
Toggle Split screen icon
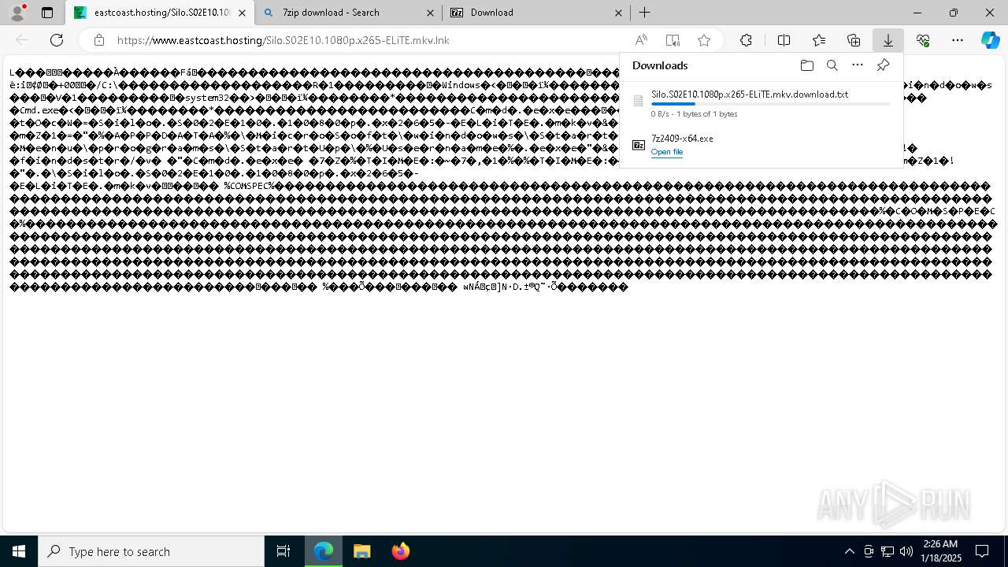coord(784,40)
